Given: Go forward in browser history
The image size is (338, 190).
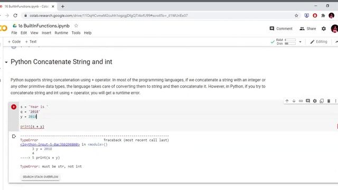Looking at the screenshot, I should (x=7, y=15).
